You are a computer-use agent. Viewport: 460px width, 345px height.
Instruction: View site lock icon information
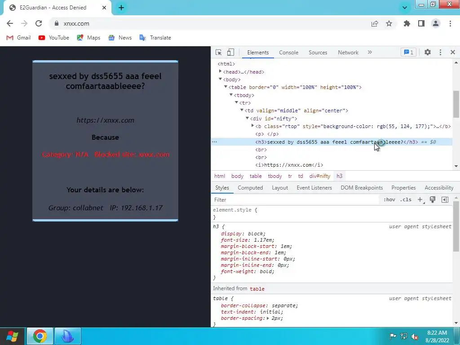tap(57, 23)
